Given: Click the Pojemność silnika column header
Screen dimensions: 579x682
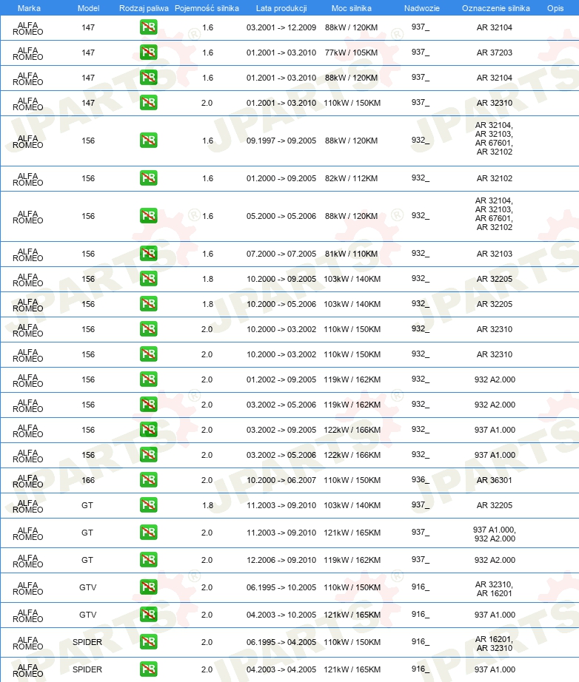Looking at the screenshot, I should 207,8.
